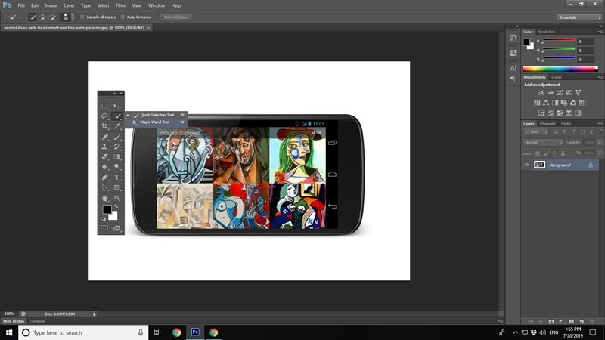The width and height of the screenshot is (605, 340).
Task: Select the Blur tool
Action: pyautogui.click(x=104, y=167)
